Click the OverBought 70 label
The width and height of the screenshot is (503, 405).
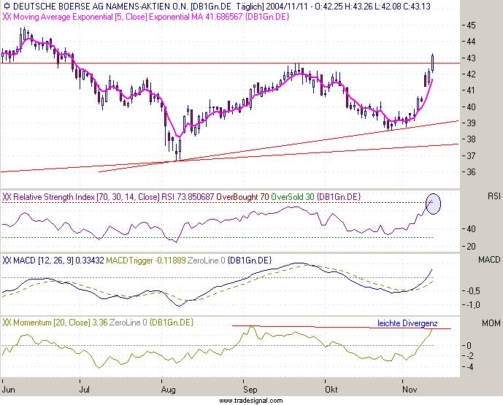click(x=242, y=196)
